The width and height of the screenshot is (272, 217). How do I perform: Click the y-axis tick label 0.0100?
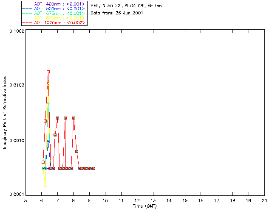coord(17,85)
